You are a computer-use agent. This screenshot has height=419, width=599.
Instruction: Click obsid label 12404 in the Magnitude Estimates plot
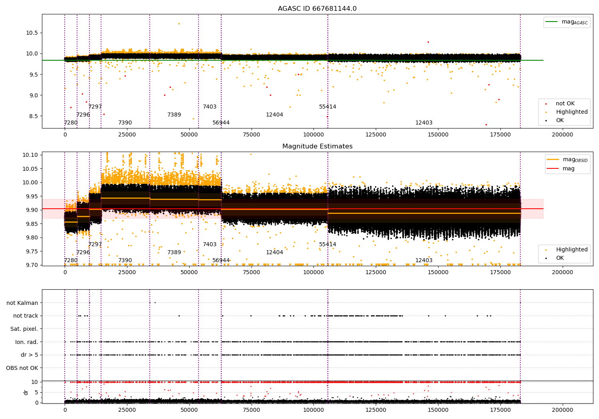coord(275,253)
